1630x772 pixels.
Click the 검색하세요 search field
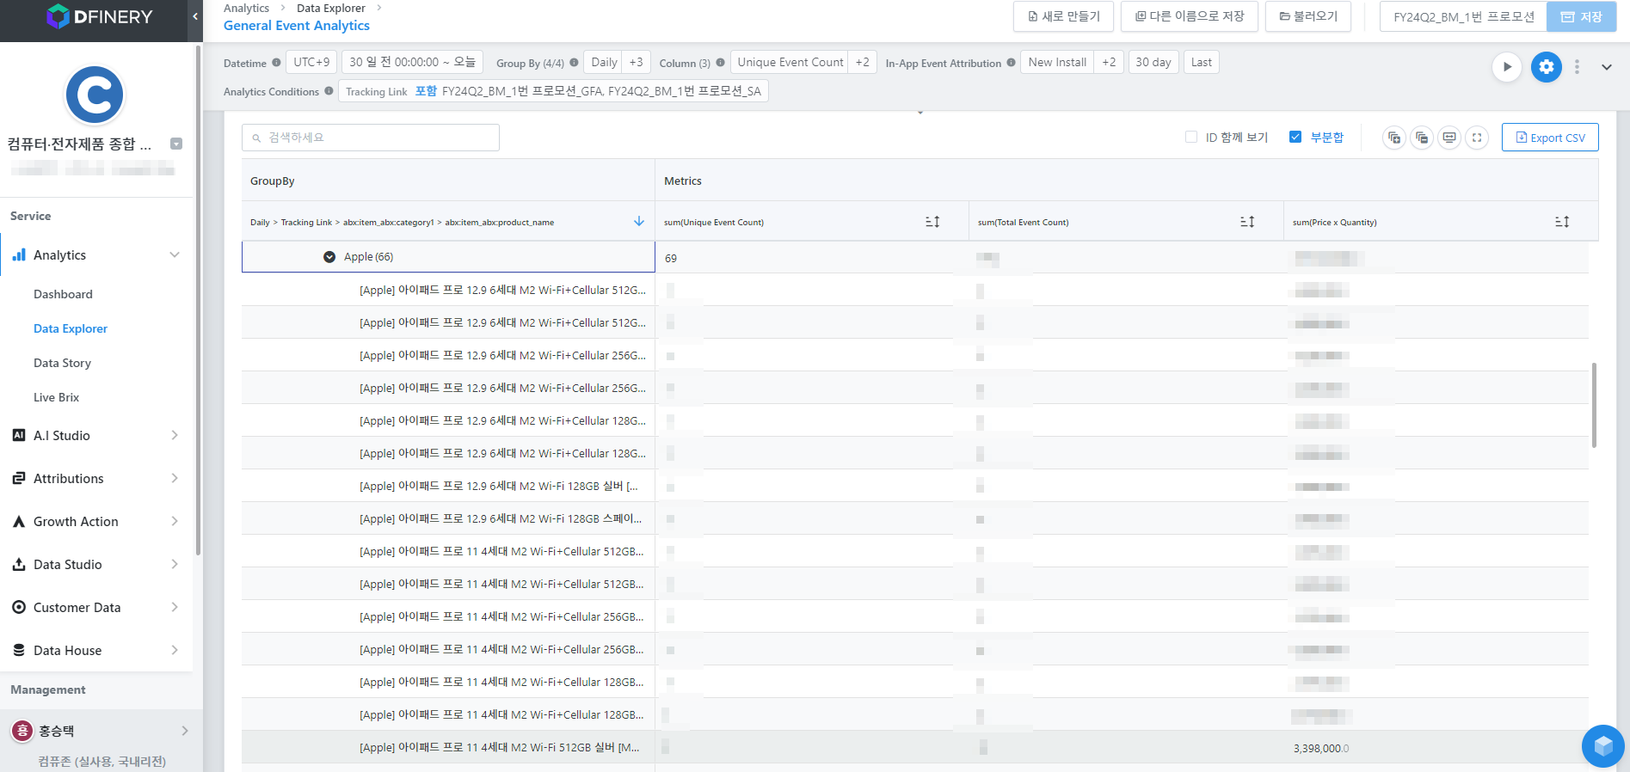[371, 138]
